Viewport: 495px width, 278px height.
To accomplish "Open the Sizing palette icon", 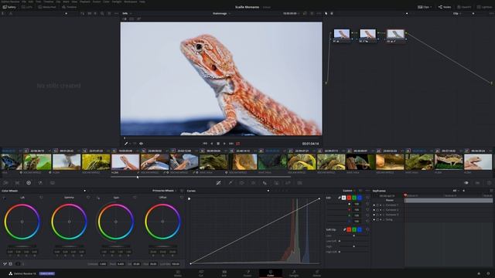I will pyautogui.click(x=288, y=183).
